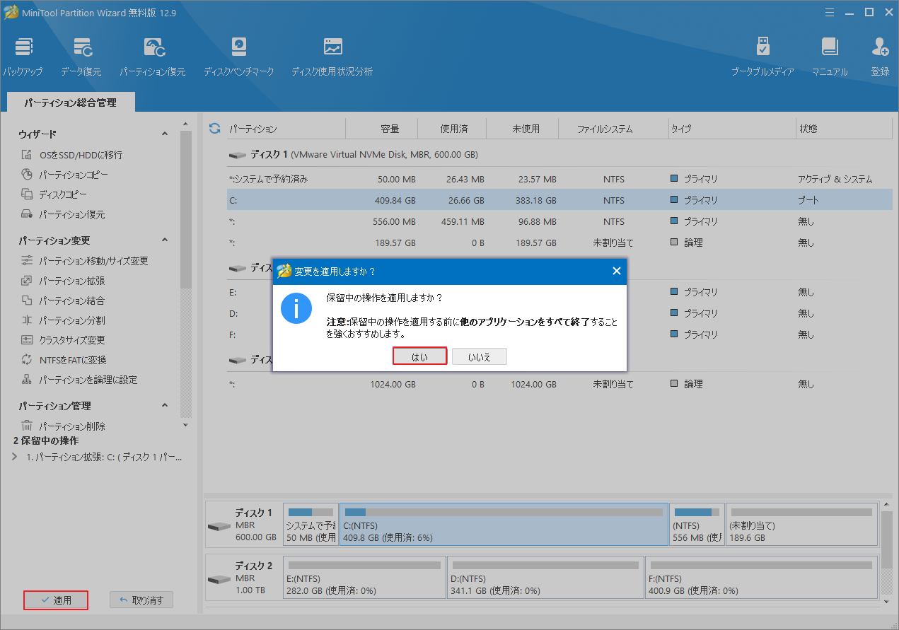Click いいえ to cancel applying
Viewport: 899px width, 630px height.
pos(480,356)
